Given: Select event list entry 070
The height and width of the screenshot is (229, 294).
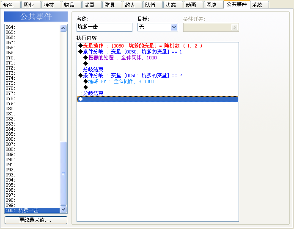Looking at the screenshot, I should pos(32,58).
